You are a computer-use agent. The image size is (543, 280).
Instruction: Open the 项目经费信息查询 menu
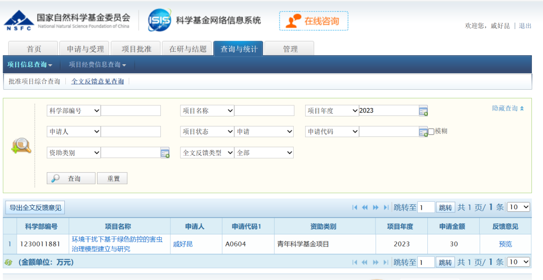pos(97,65)
